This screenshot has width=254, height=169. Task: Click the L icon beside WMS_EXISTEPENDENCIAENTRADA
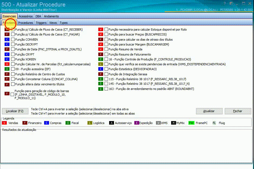(100, 64)
